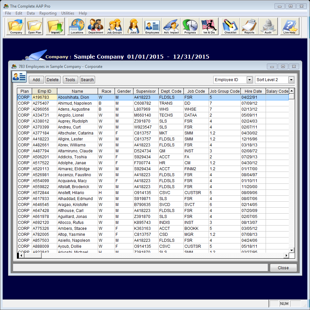This screenshot has height=310, width=310.
Task: Expand the Employee ID dropdown
Action: 249,80
